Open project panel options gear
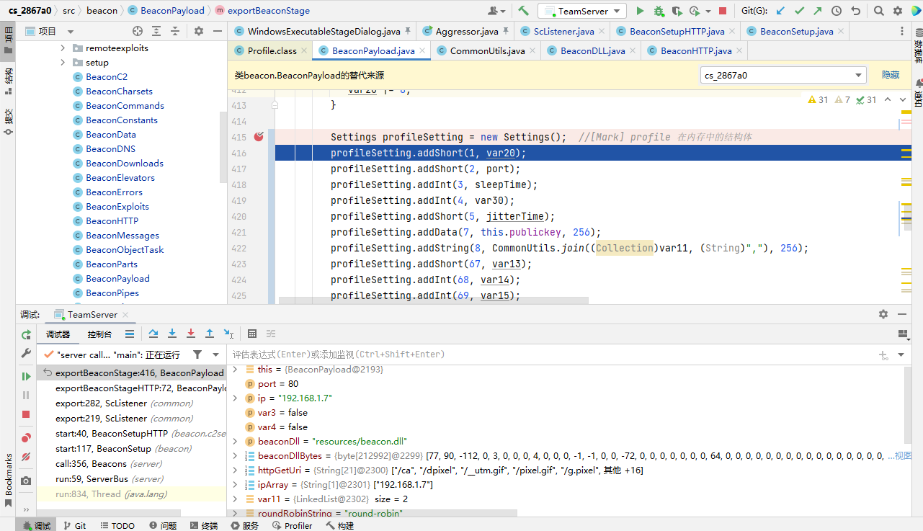This screenshot has width=923, height=531. point(199,31)
